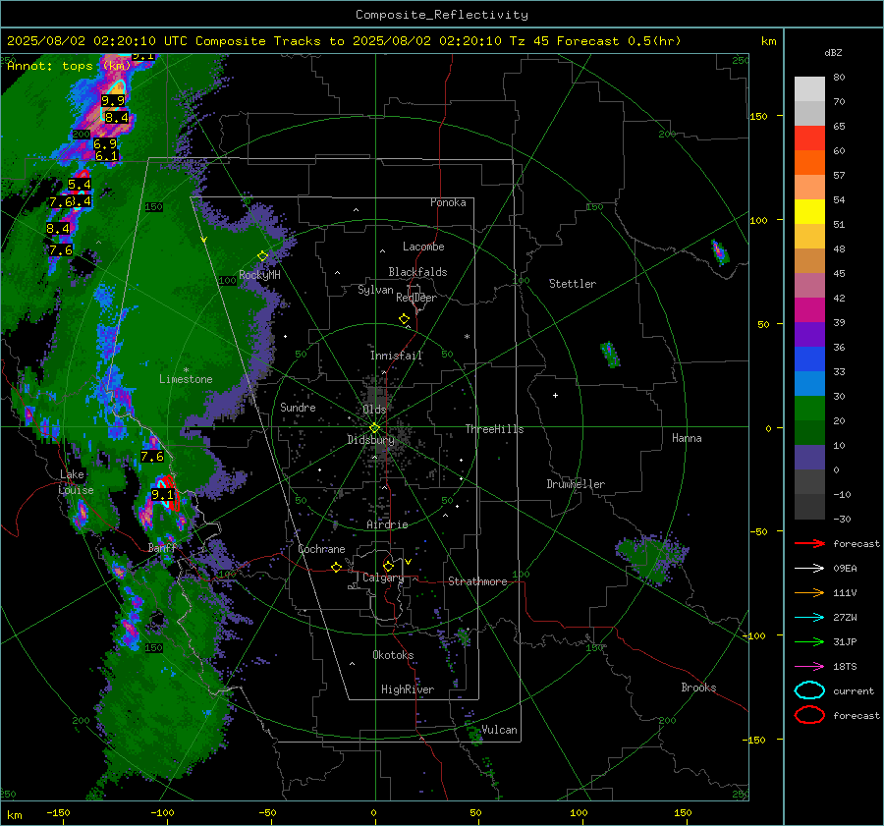Click the Lacombe label on map
The height and width of the screenshot is (826, 884).
[423, 247]
